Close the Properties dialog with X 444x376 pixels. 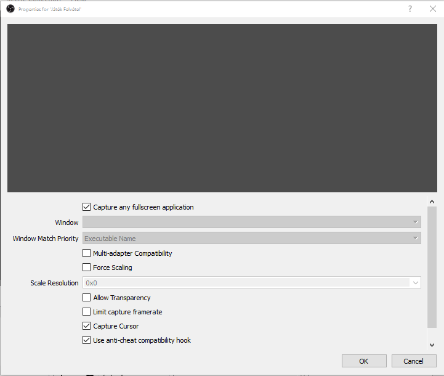(x=433, y=9)
